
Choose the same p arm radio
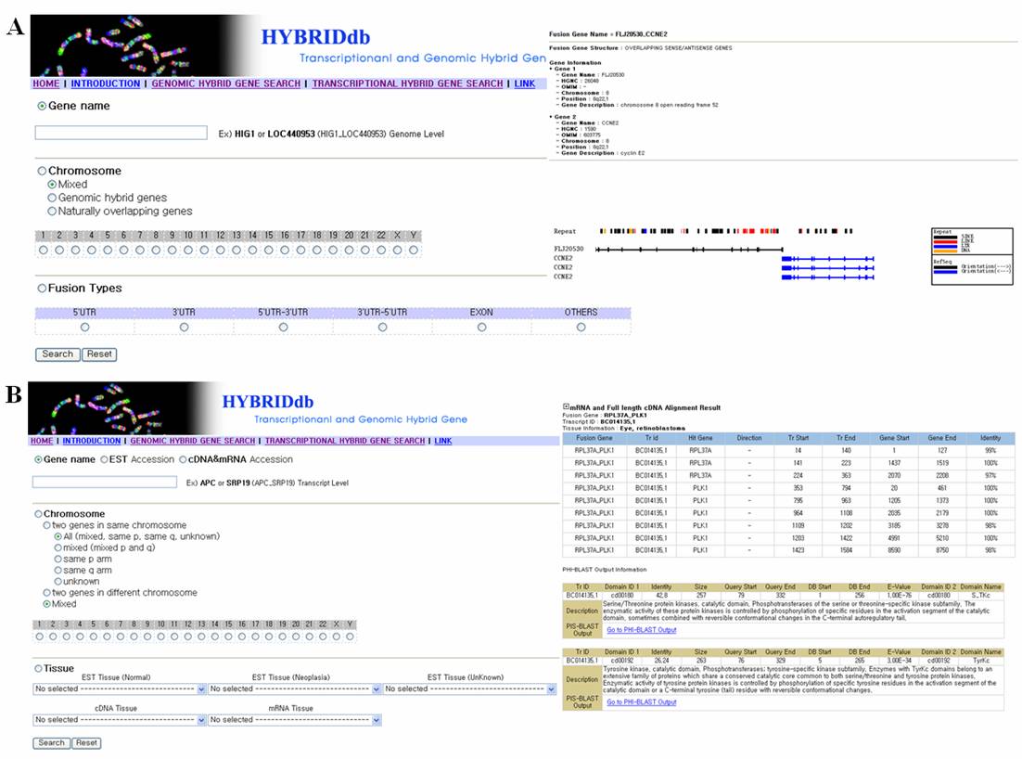click(58, 559)
